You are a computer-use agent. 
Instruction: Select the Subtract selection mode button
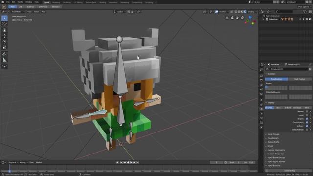[x=30, y=7]
